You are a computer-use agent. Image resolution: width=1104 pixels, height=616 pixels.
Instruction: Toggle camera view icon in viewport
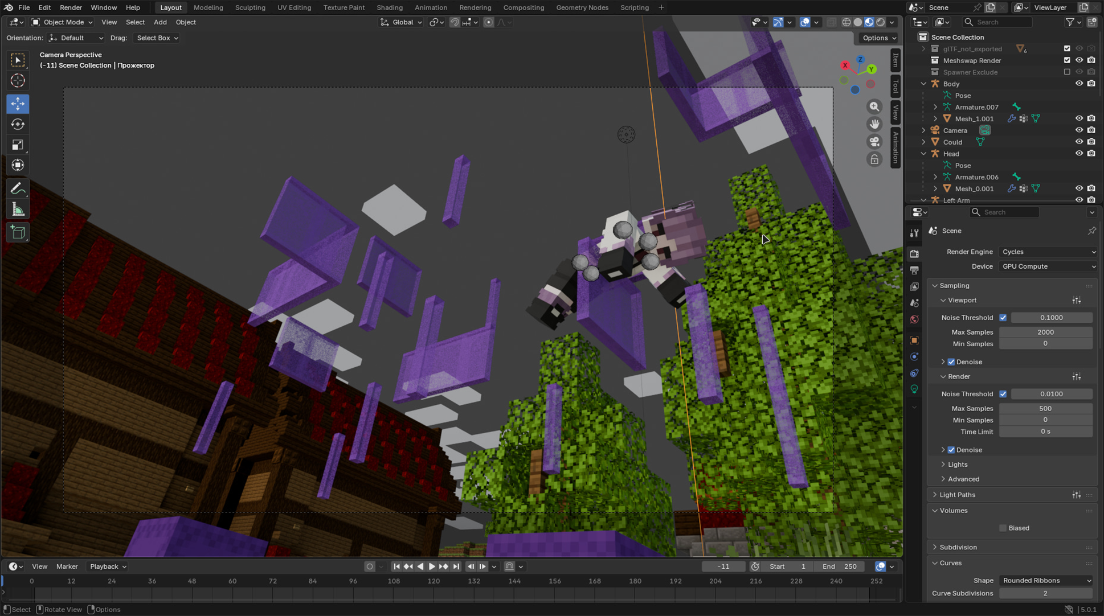874,142
